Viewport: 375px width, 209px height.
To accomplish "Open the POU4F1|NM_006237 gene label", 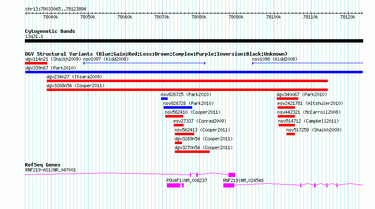I will click(187, 180).
